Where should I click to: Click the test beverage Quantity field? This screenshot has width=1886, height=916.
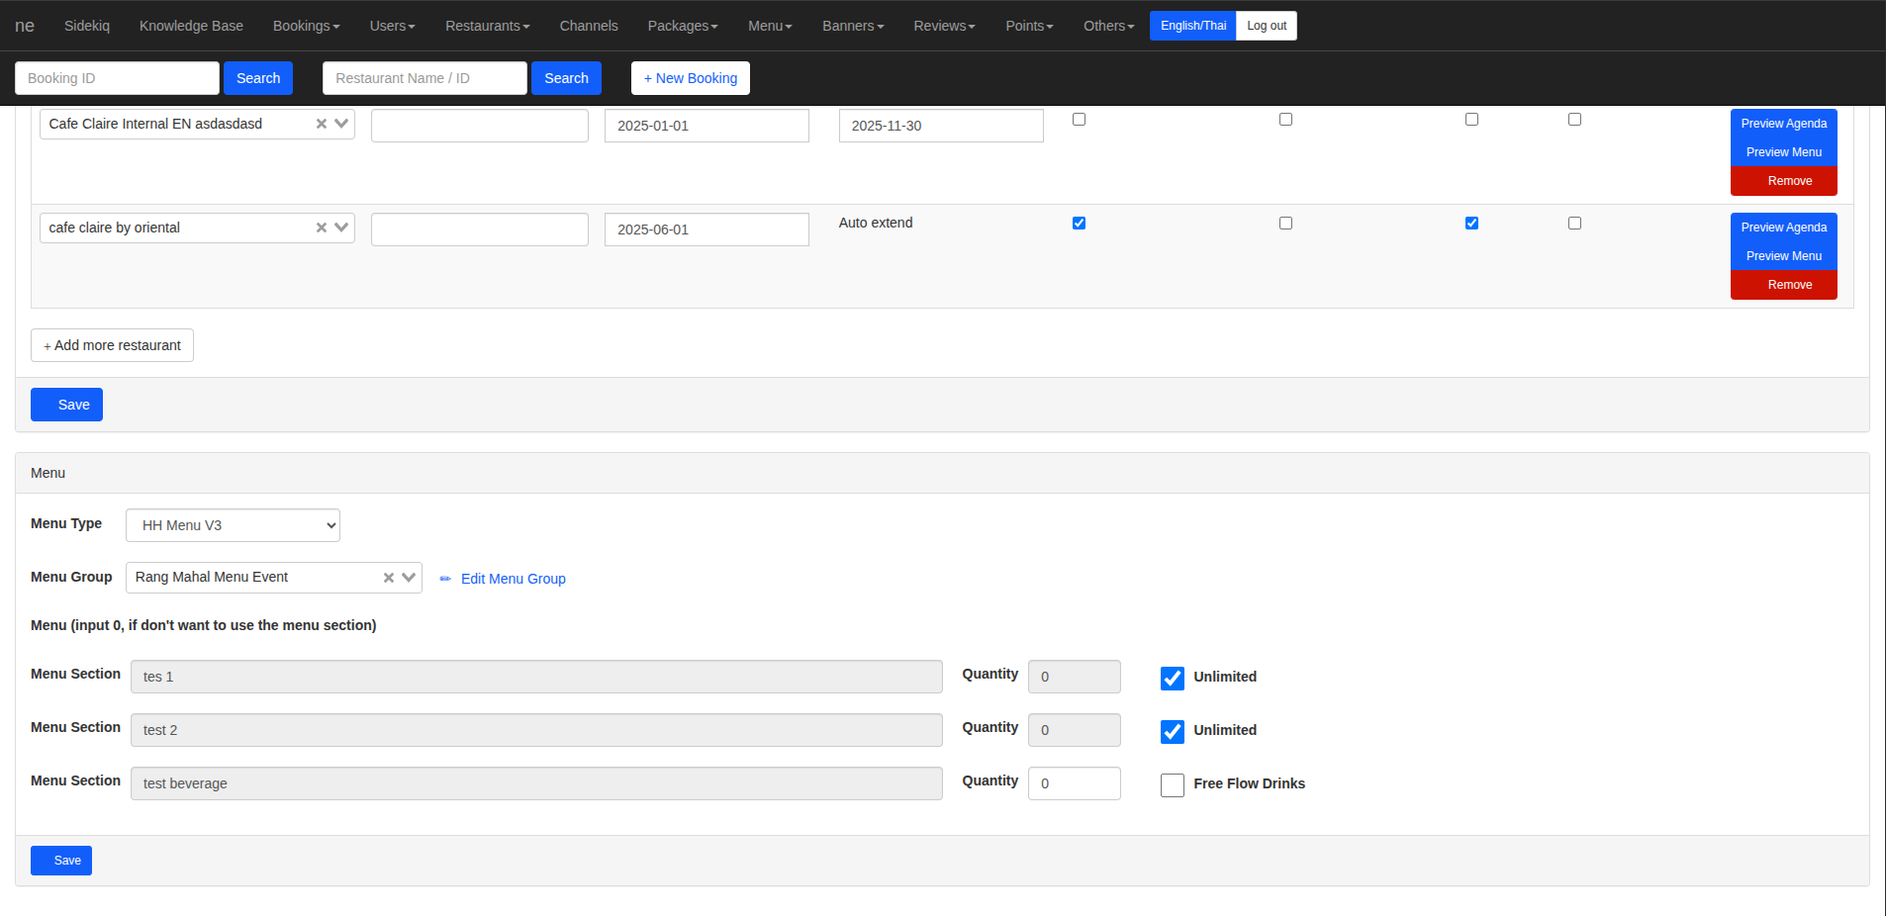pos(1074,783)
